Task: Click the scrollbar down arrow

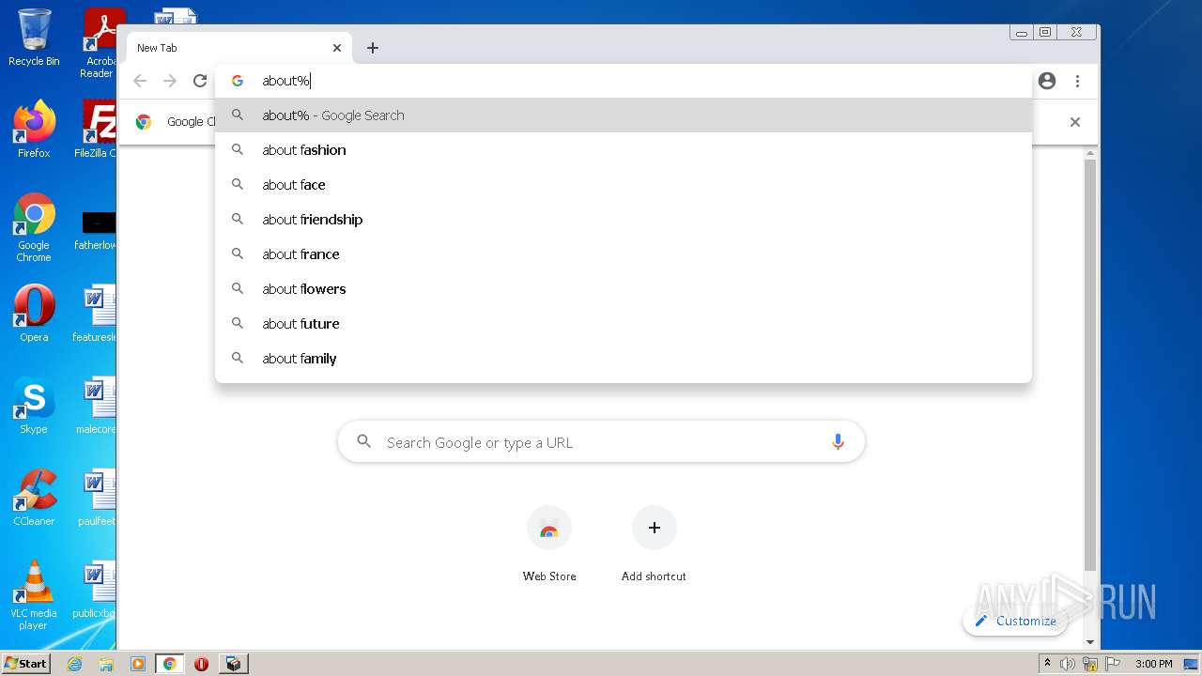Action: pyautogui.click(x=1089, y=642)
